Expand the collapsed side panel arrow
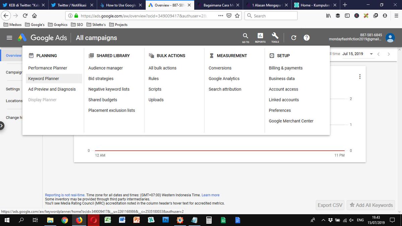 pos(2,126)
